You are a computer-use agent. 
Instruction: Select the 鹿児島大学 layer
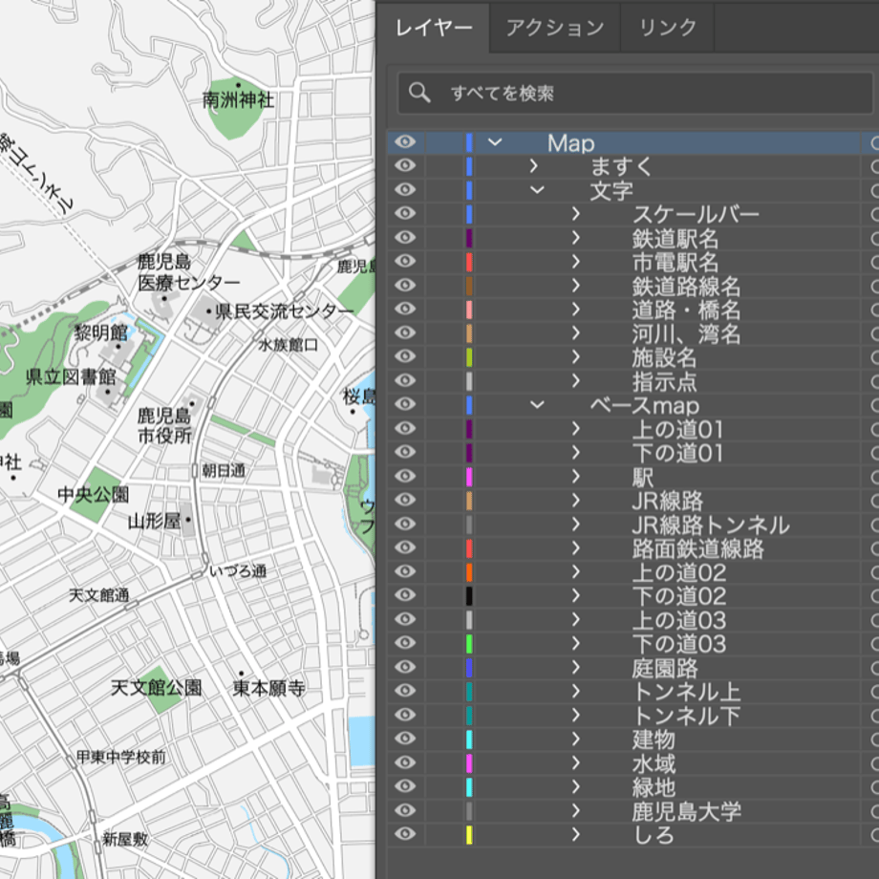(632, 810)
